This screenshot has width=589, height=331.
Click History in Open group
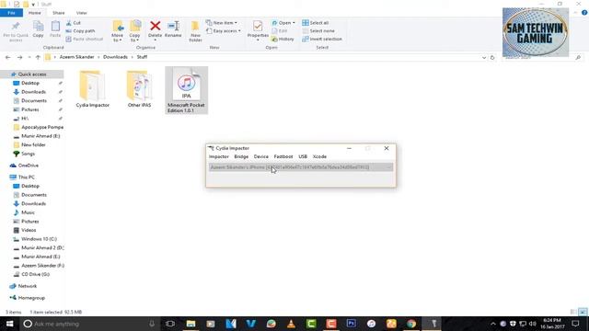(283, 39)
